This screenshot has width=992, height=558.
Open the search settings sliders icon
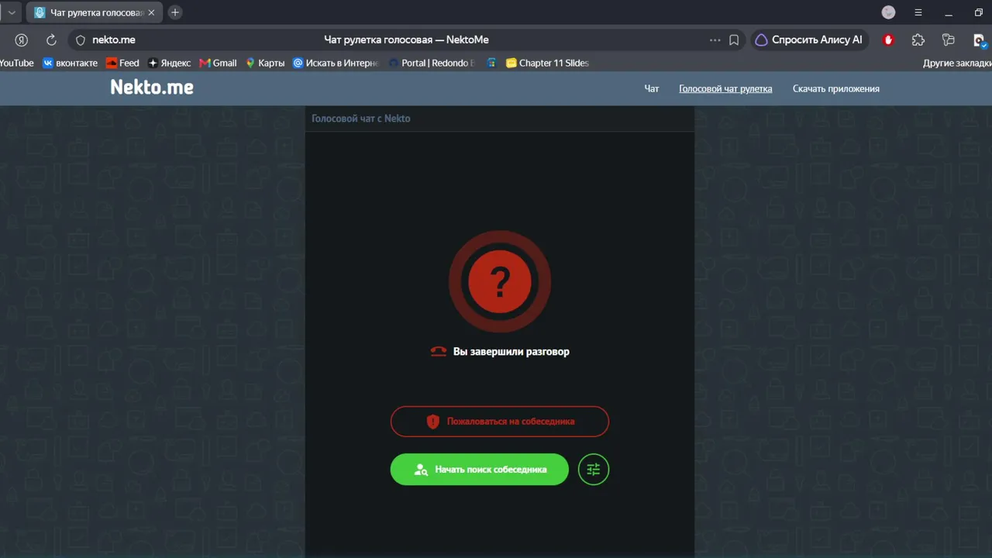coord(594,470)
